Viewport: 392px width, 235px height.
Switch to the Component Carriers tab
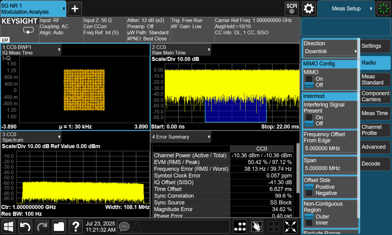coord(375,96)
